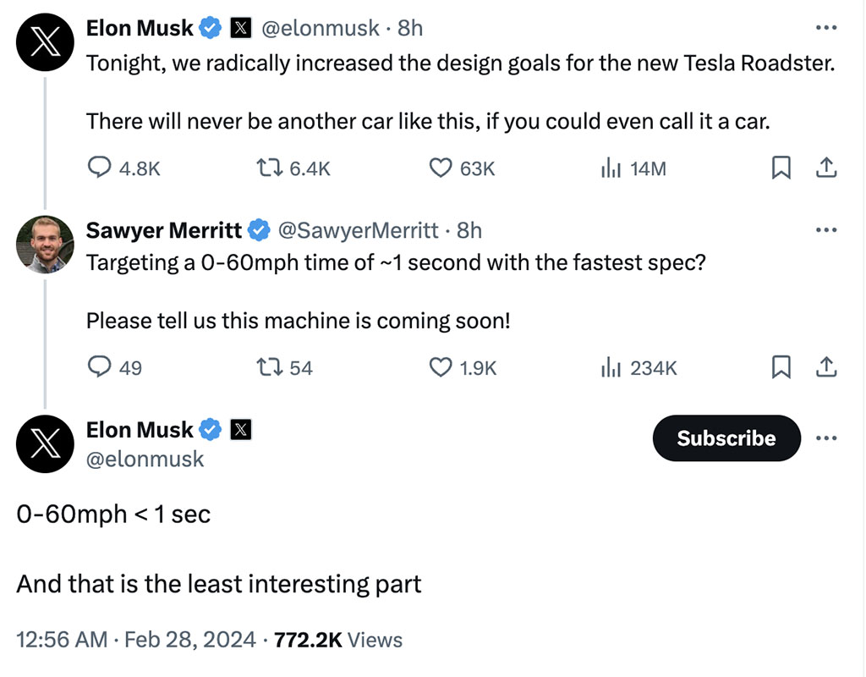
Task: Open the @SawyerMerritt profile handle link
Action: click(x=359, y=230)
